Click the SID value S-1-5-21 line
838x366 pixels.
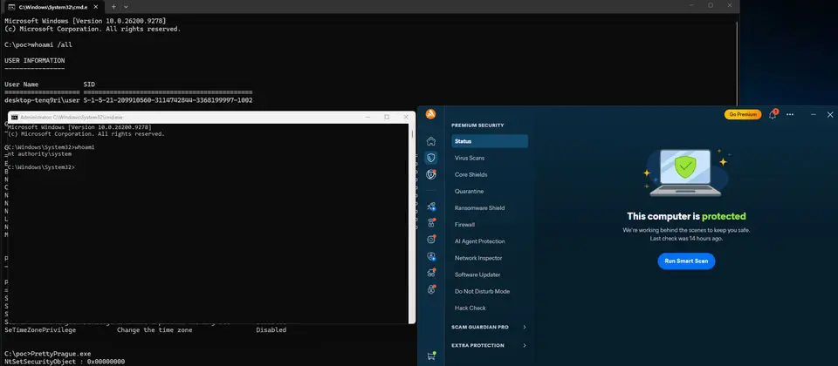click(168, 100)
